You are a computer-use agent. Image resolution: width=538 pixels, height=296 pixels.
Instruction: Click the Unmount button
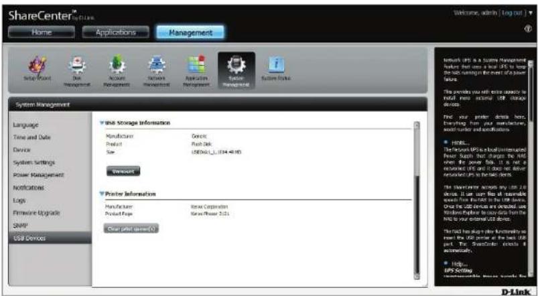(123, 171)
